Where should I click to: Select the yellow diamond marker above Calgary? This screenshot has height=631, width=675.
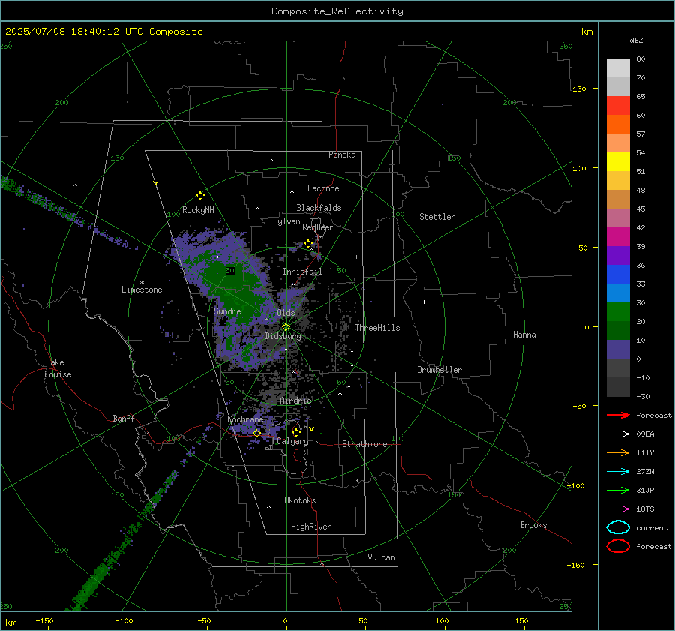pyautogui.click(x=296, y=432)
